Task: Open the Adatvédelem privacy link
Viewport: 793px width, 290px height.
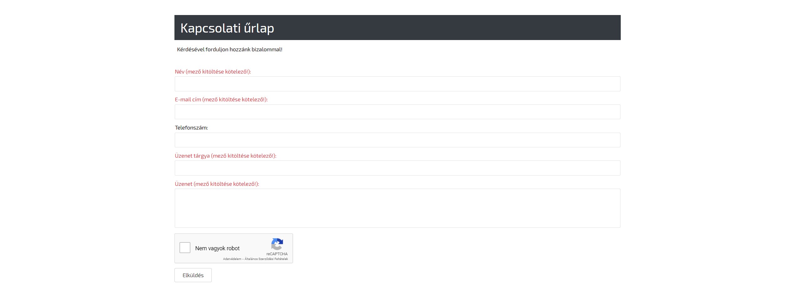Action: pyautogui.click(x=232, y=259)
